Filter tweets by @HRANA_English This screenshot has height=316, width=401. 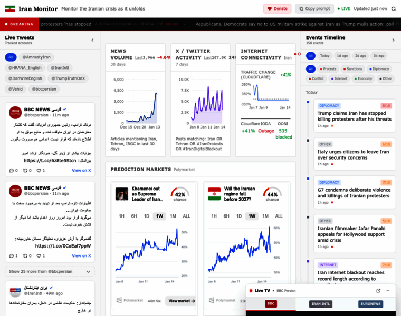coord(25,67)
